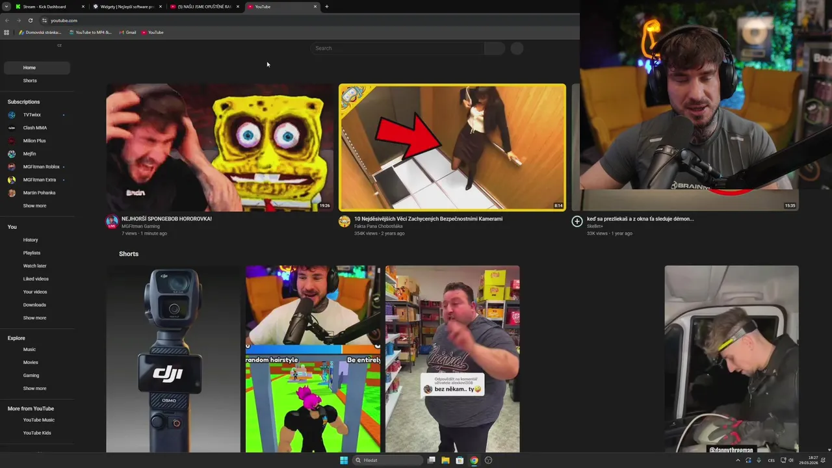This screenshot has height=468, width=832.
Task: Click the OBS-style icon in taskbar
Action: [x=488, y=460]
